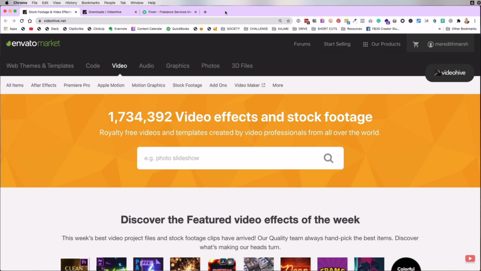Open the DRIVE bookmarks folder
Viewport: 481px width, 271px height.
coord(300,29)
